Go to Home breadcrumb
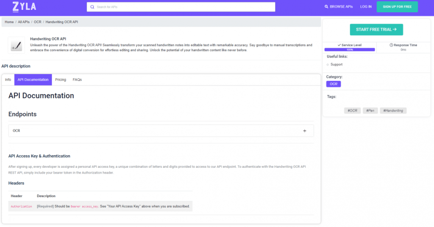This screenshot has width=434, height=227. point(9,22)
